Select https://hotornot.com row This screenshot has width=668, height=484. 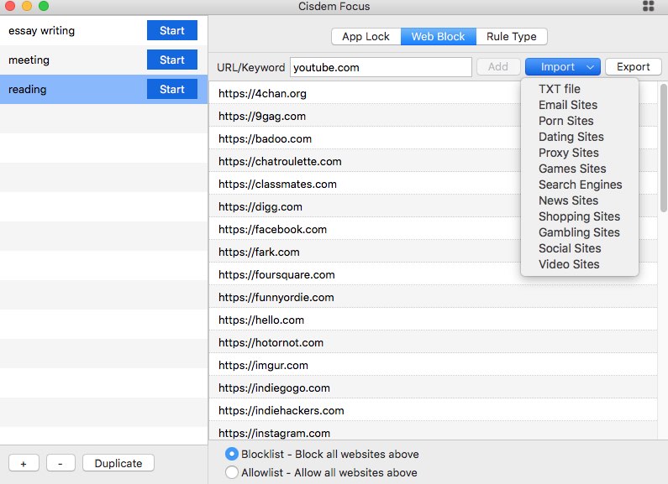pyautogui.click(x=433, y=343)
